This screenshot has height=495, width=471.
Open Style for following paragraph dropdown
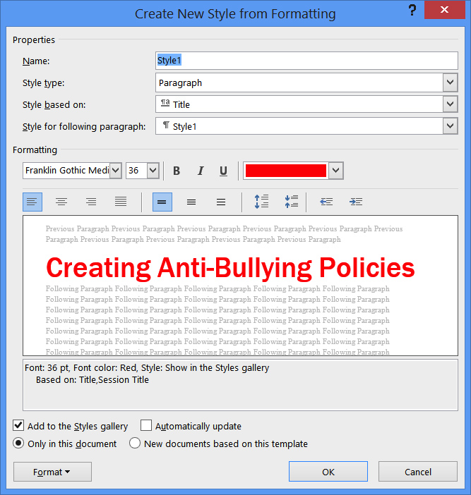(x=450, y=126)
